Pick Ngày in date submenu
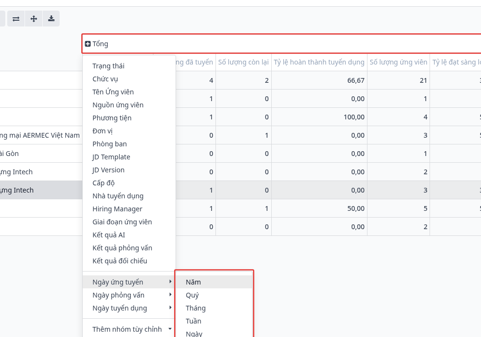 (214, 333)
